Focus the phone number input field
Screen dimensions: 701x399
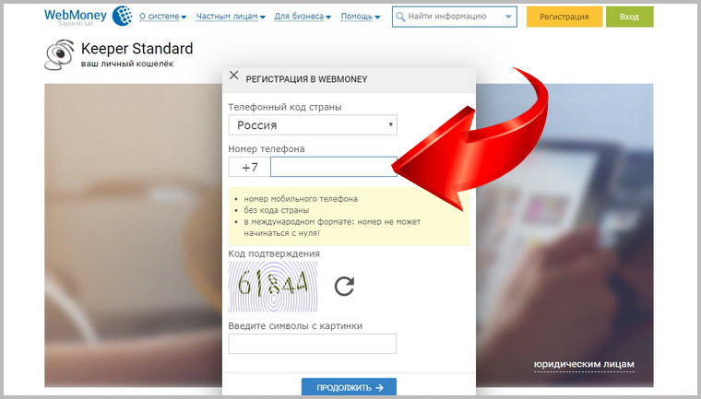[x=334, y=167]
